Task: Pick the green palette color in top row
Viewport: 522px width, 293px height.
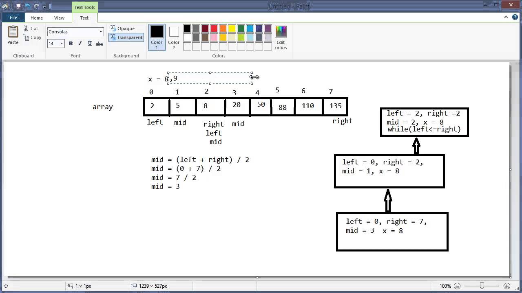Action: tap(241, 28)
